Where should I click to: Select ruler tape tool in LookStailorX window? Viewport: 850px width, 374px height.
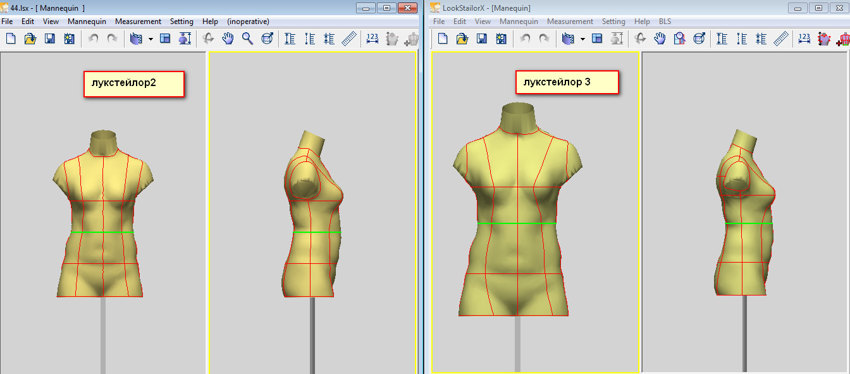tap(780, 39)
